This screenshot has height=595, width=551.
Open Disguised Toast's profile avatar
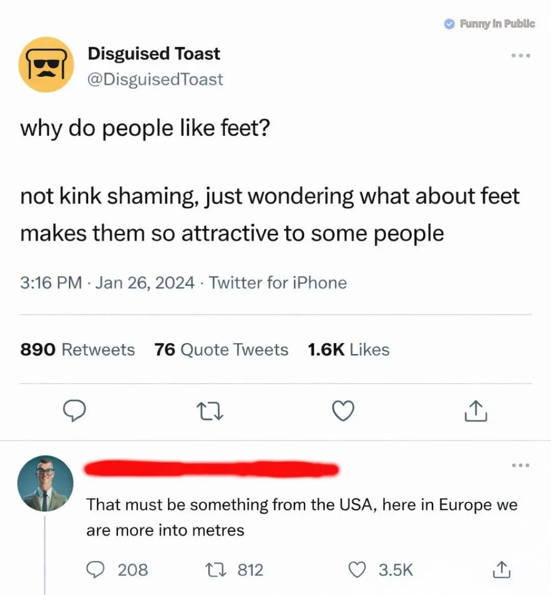46,65
